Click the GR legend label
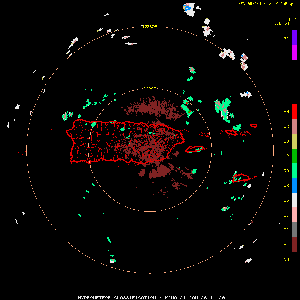Viewport: 300px width, 300px height. coord(286,126)
